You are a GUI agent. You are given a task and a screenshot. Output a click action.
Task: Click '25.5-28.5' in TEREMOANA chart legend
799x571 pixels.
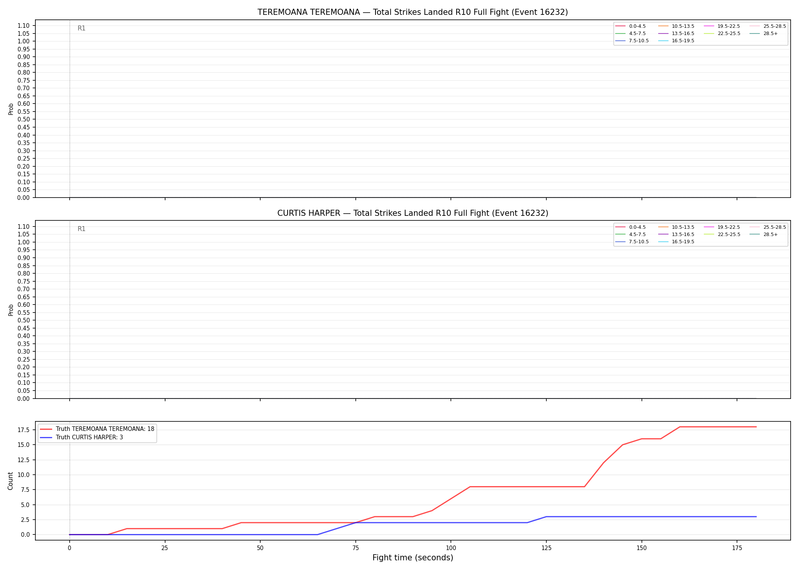pyautogui.click(x=775, y=26)
